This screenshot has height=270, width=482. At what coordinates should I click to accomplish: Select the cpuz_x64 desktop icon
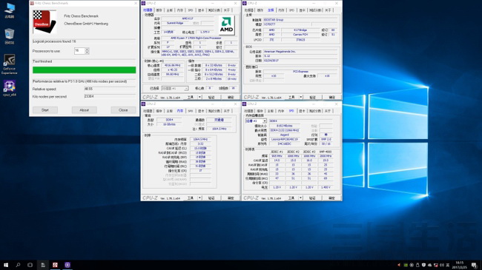click(x=9, y=88)
